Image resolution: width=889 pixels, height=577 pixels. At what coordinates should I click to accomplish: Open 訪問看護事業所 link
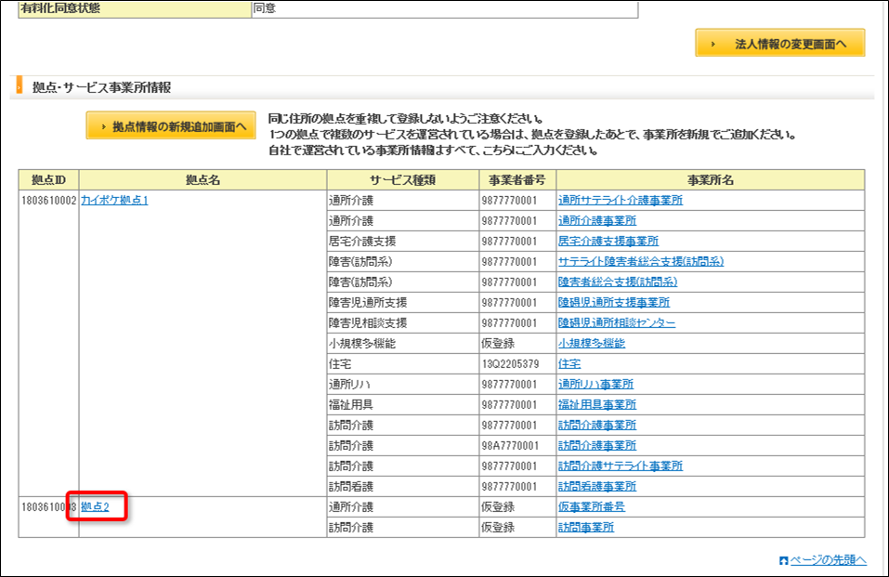pos(597,486)
